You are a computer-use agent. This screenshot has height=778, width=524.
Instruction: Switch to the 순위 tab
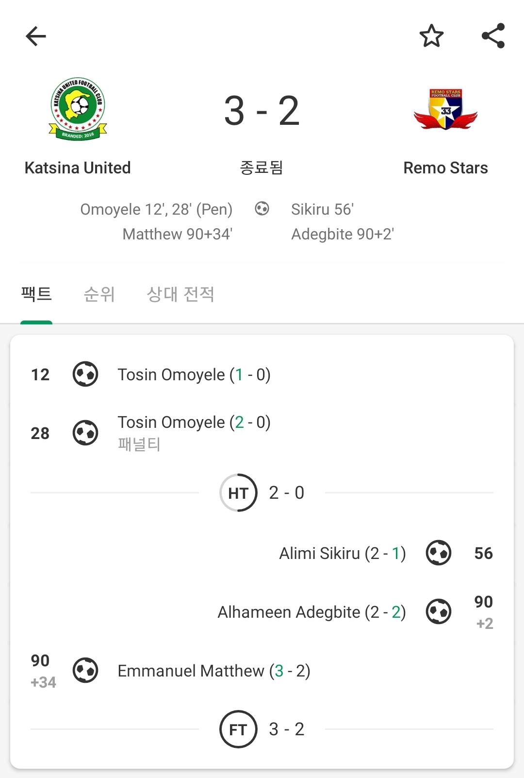99,294
